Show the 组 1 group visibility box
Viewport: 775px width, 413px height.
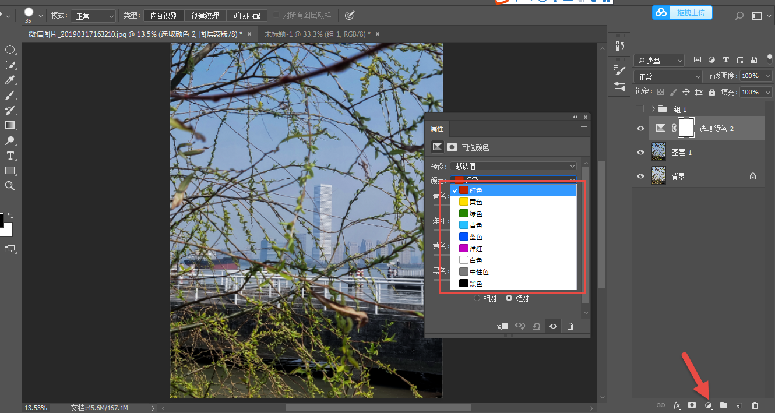coord(640,109)
